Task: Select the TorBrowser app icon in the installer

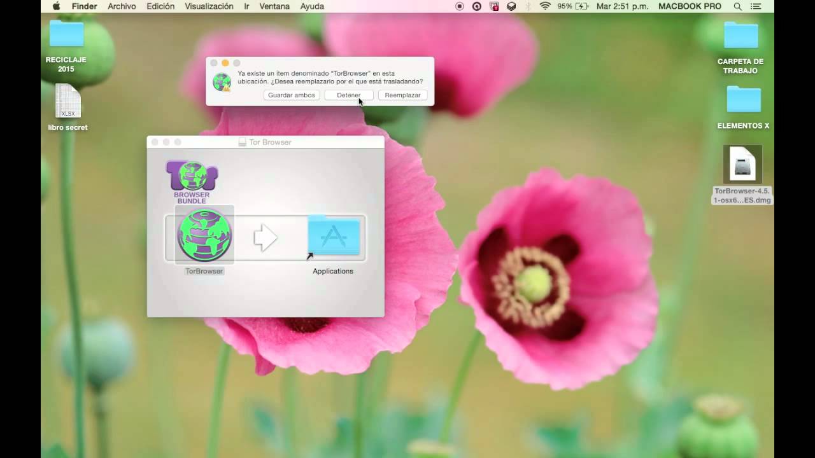Action: pyautogui.click(x=204, y=235)
